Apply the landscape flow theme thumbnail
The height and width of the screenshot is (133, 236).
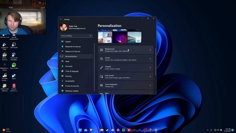point(134,37)
